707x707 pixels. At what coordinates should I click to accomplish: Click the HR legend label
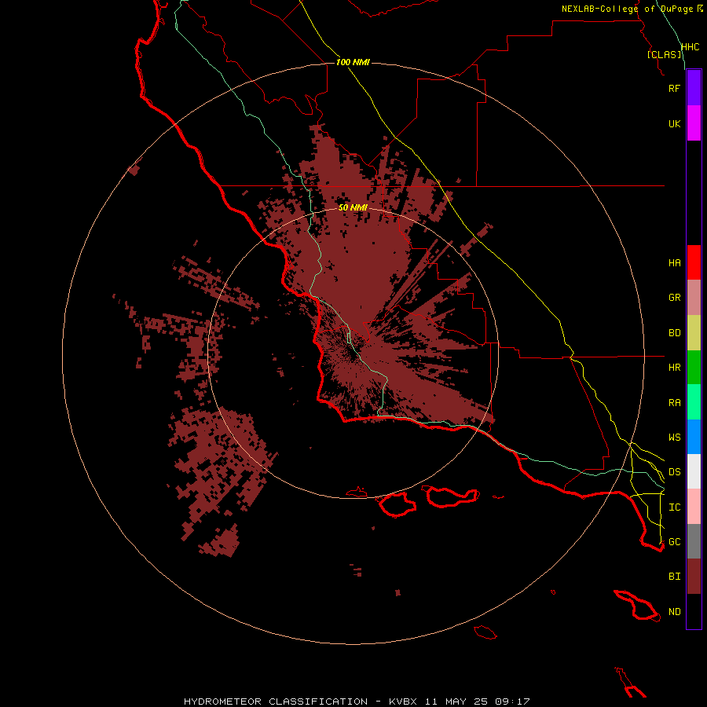point(674,368)
